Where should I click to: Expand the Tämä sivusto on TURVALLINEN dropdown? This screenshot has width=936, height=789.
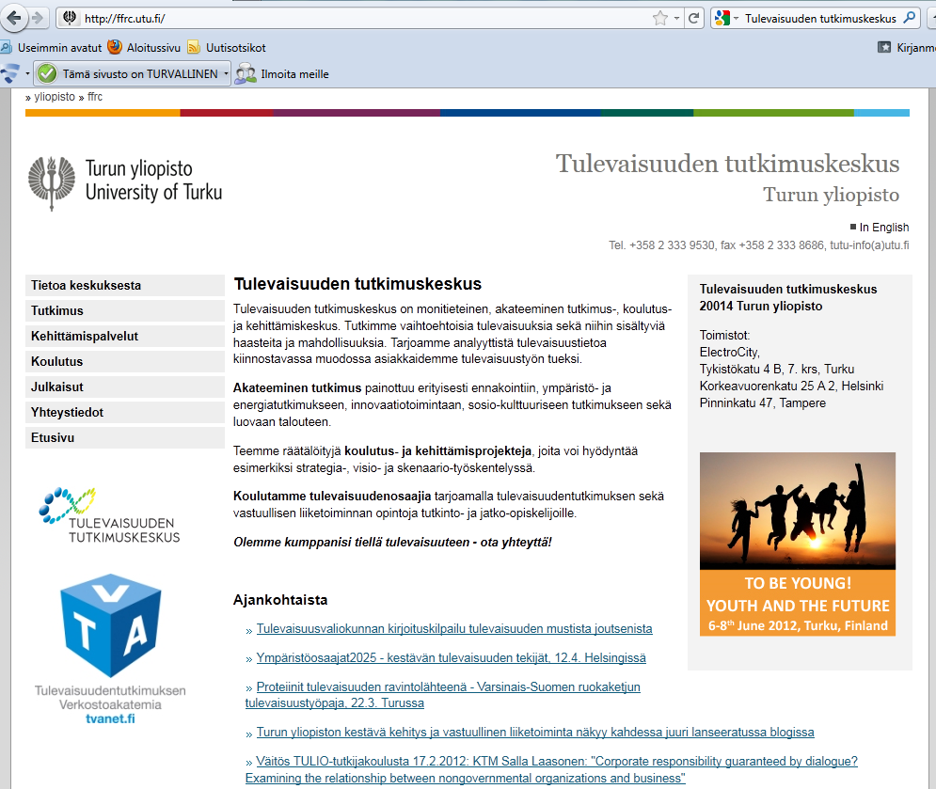pos(226,74)
